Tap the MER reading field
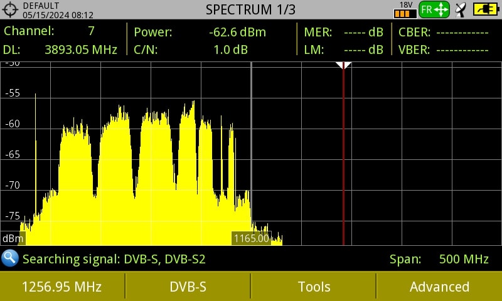The height and width of the screenshot is (301, 502). 363,32
